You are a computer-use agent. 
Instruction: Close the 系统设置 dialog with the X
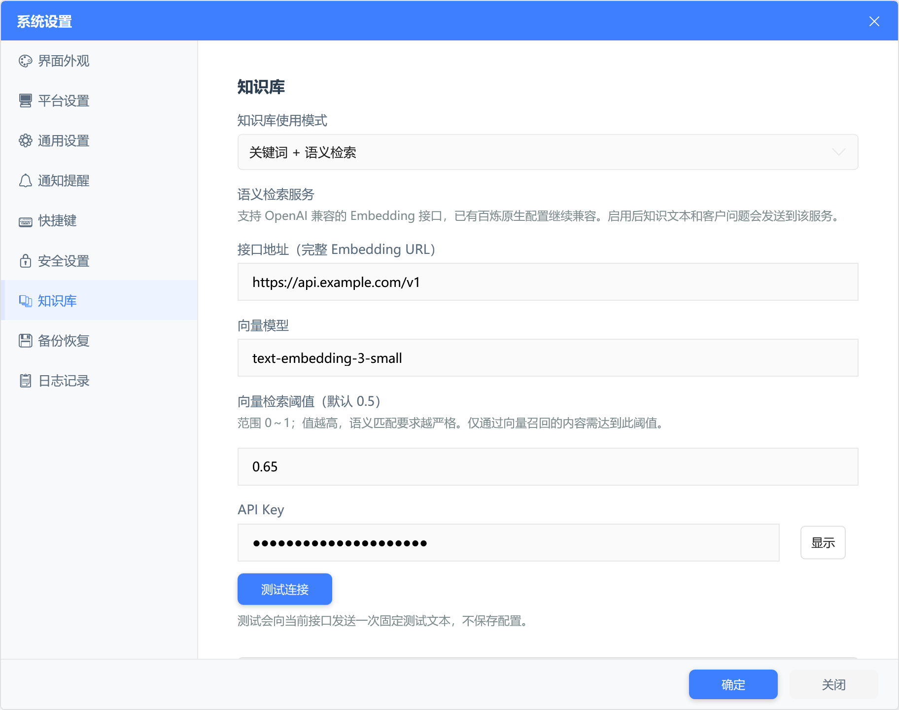(874, 21)
